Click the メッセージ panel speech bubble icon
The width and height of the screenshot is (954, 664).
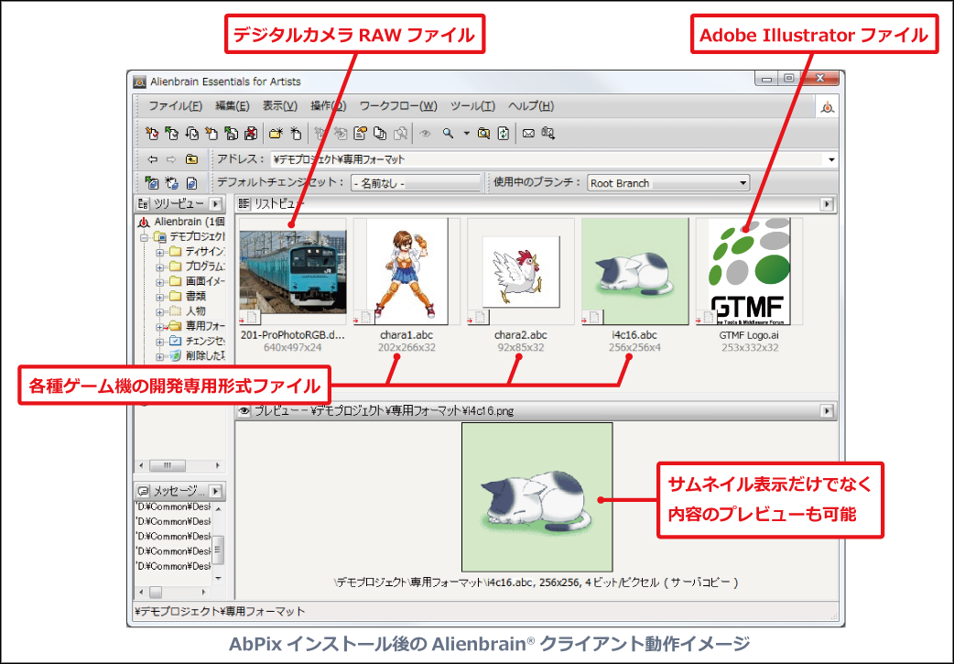tap(143, 491)
